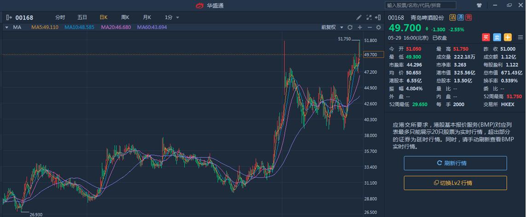The image size is (527, 217).
Task: Click the 均价 50.658 value
Action: (x=414, y=73)
